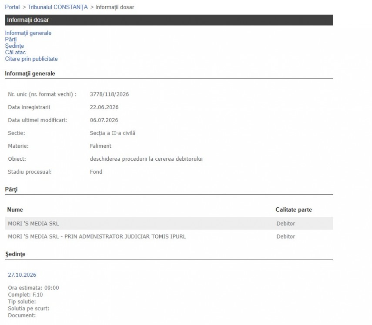This screenshot has width=372, height=325.
Task: Click the Informații dosar dark header bar
Action: [169, 20]
